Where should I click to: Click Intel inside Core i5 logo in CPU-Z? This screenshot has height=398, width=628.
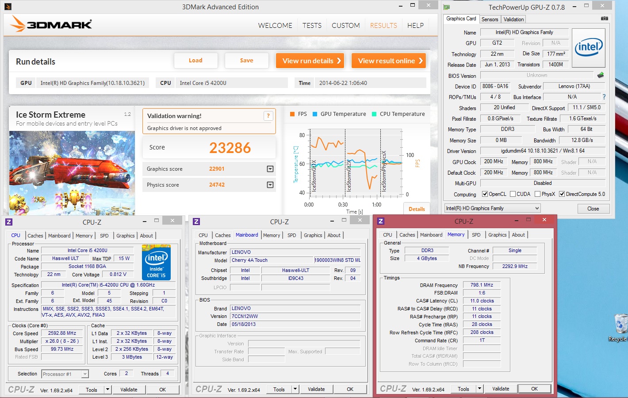[156, 263]
